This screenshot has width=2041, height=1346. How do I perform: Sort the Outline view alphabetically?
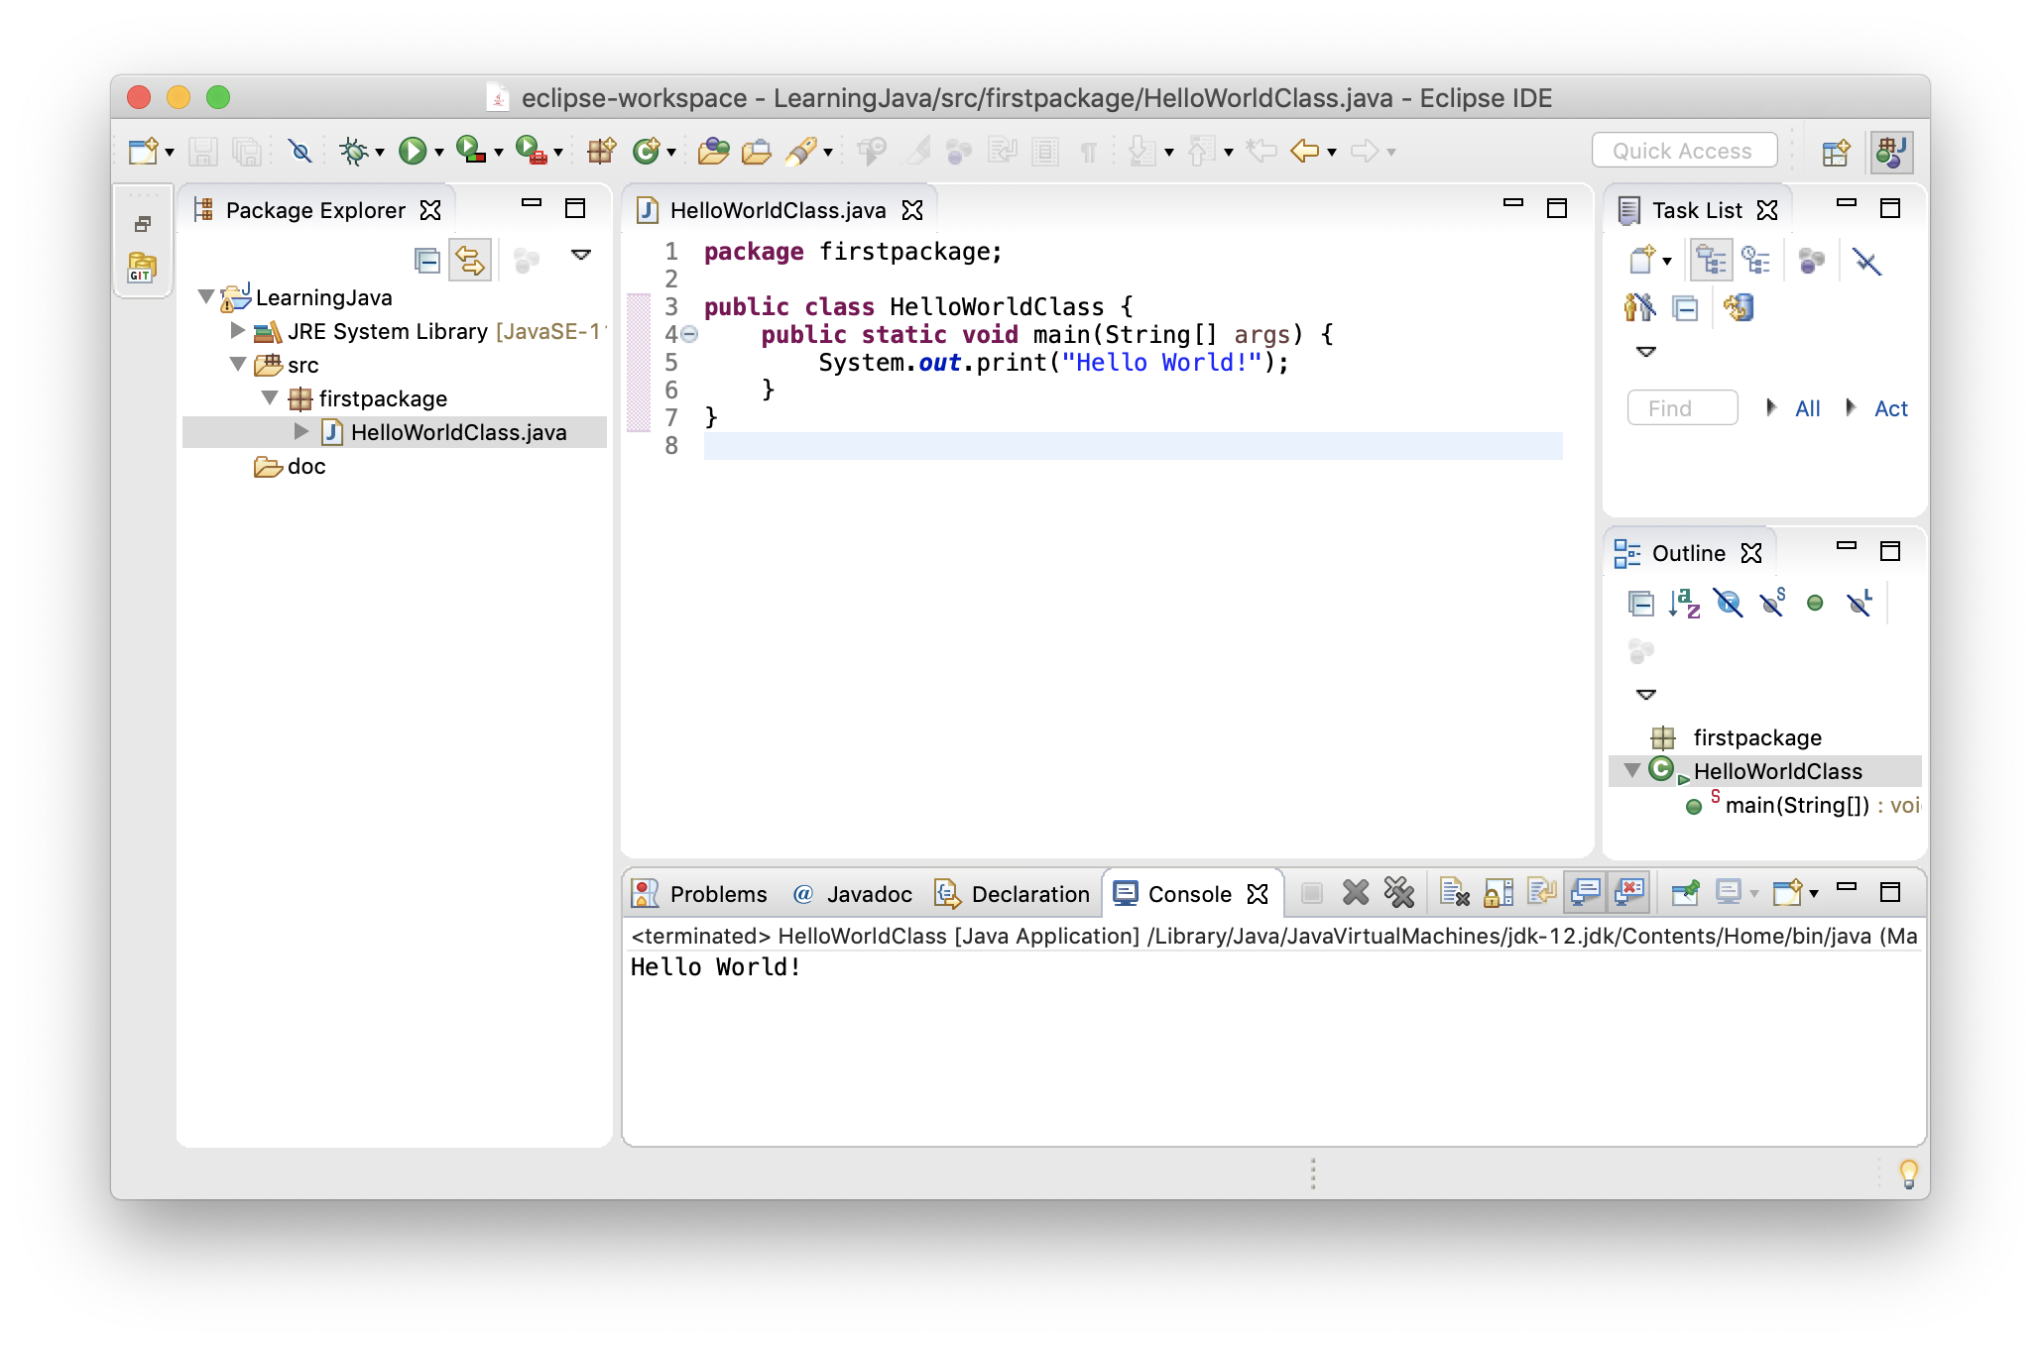click(1684, 603)
